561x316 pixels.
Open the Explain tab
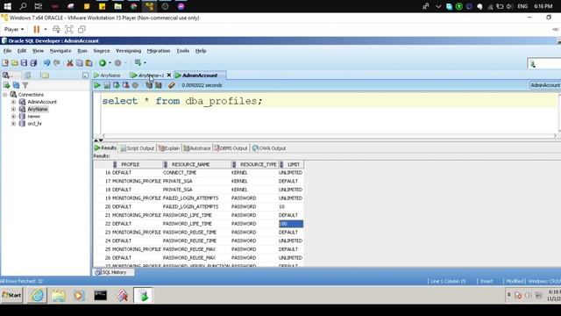coord(169,148)
